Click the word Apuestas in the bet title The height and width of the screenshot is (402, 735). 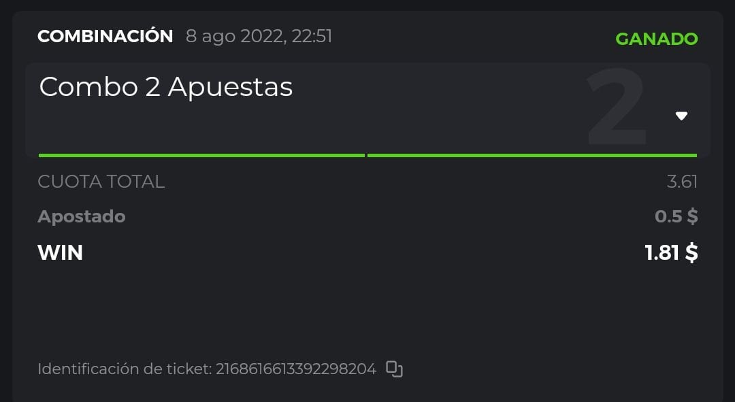tap(230, 87)
